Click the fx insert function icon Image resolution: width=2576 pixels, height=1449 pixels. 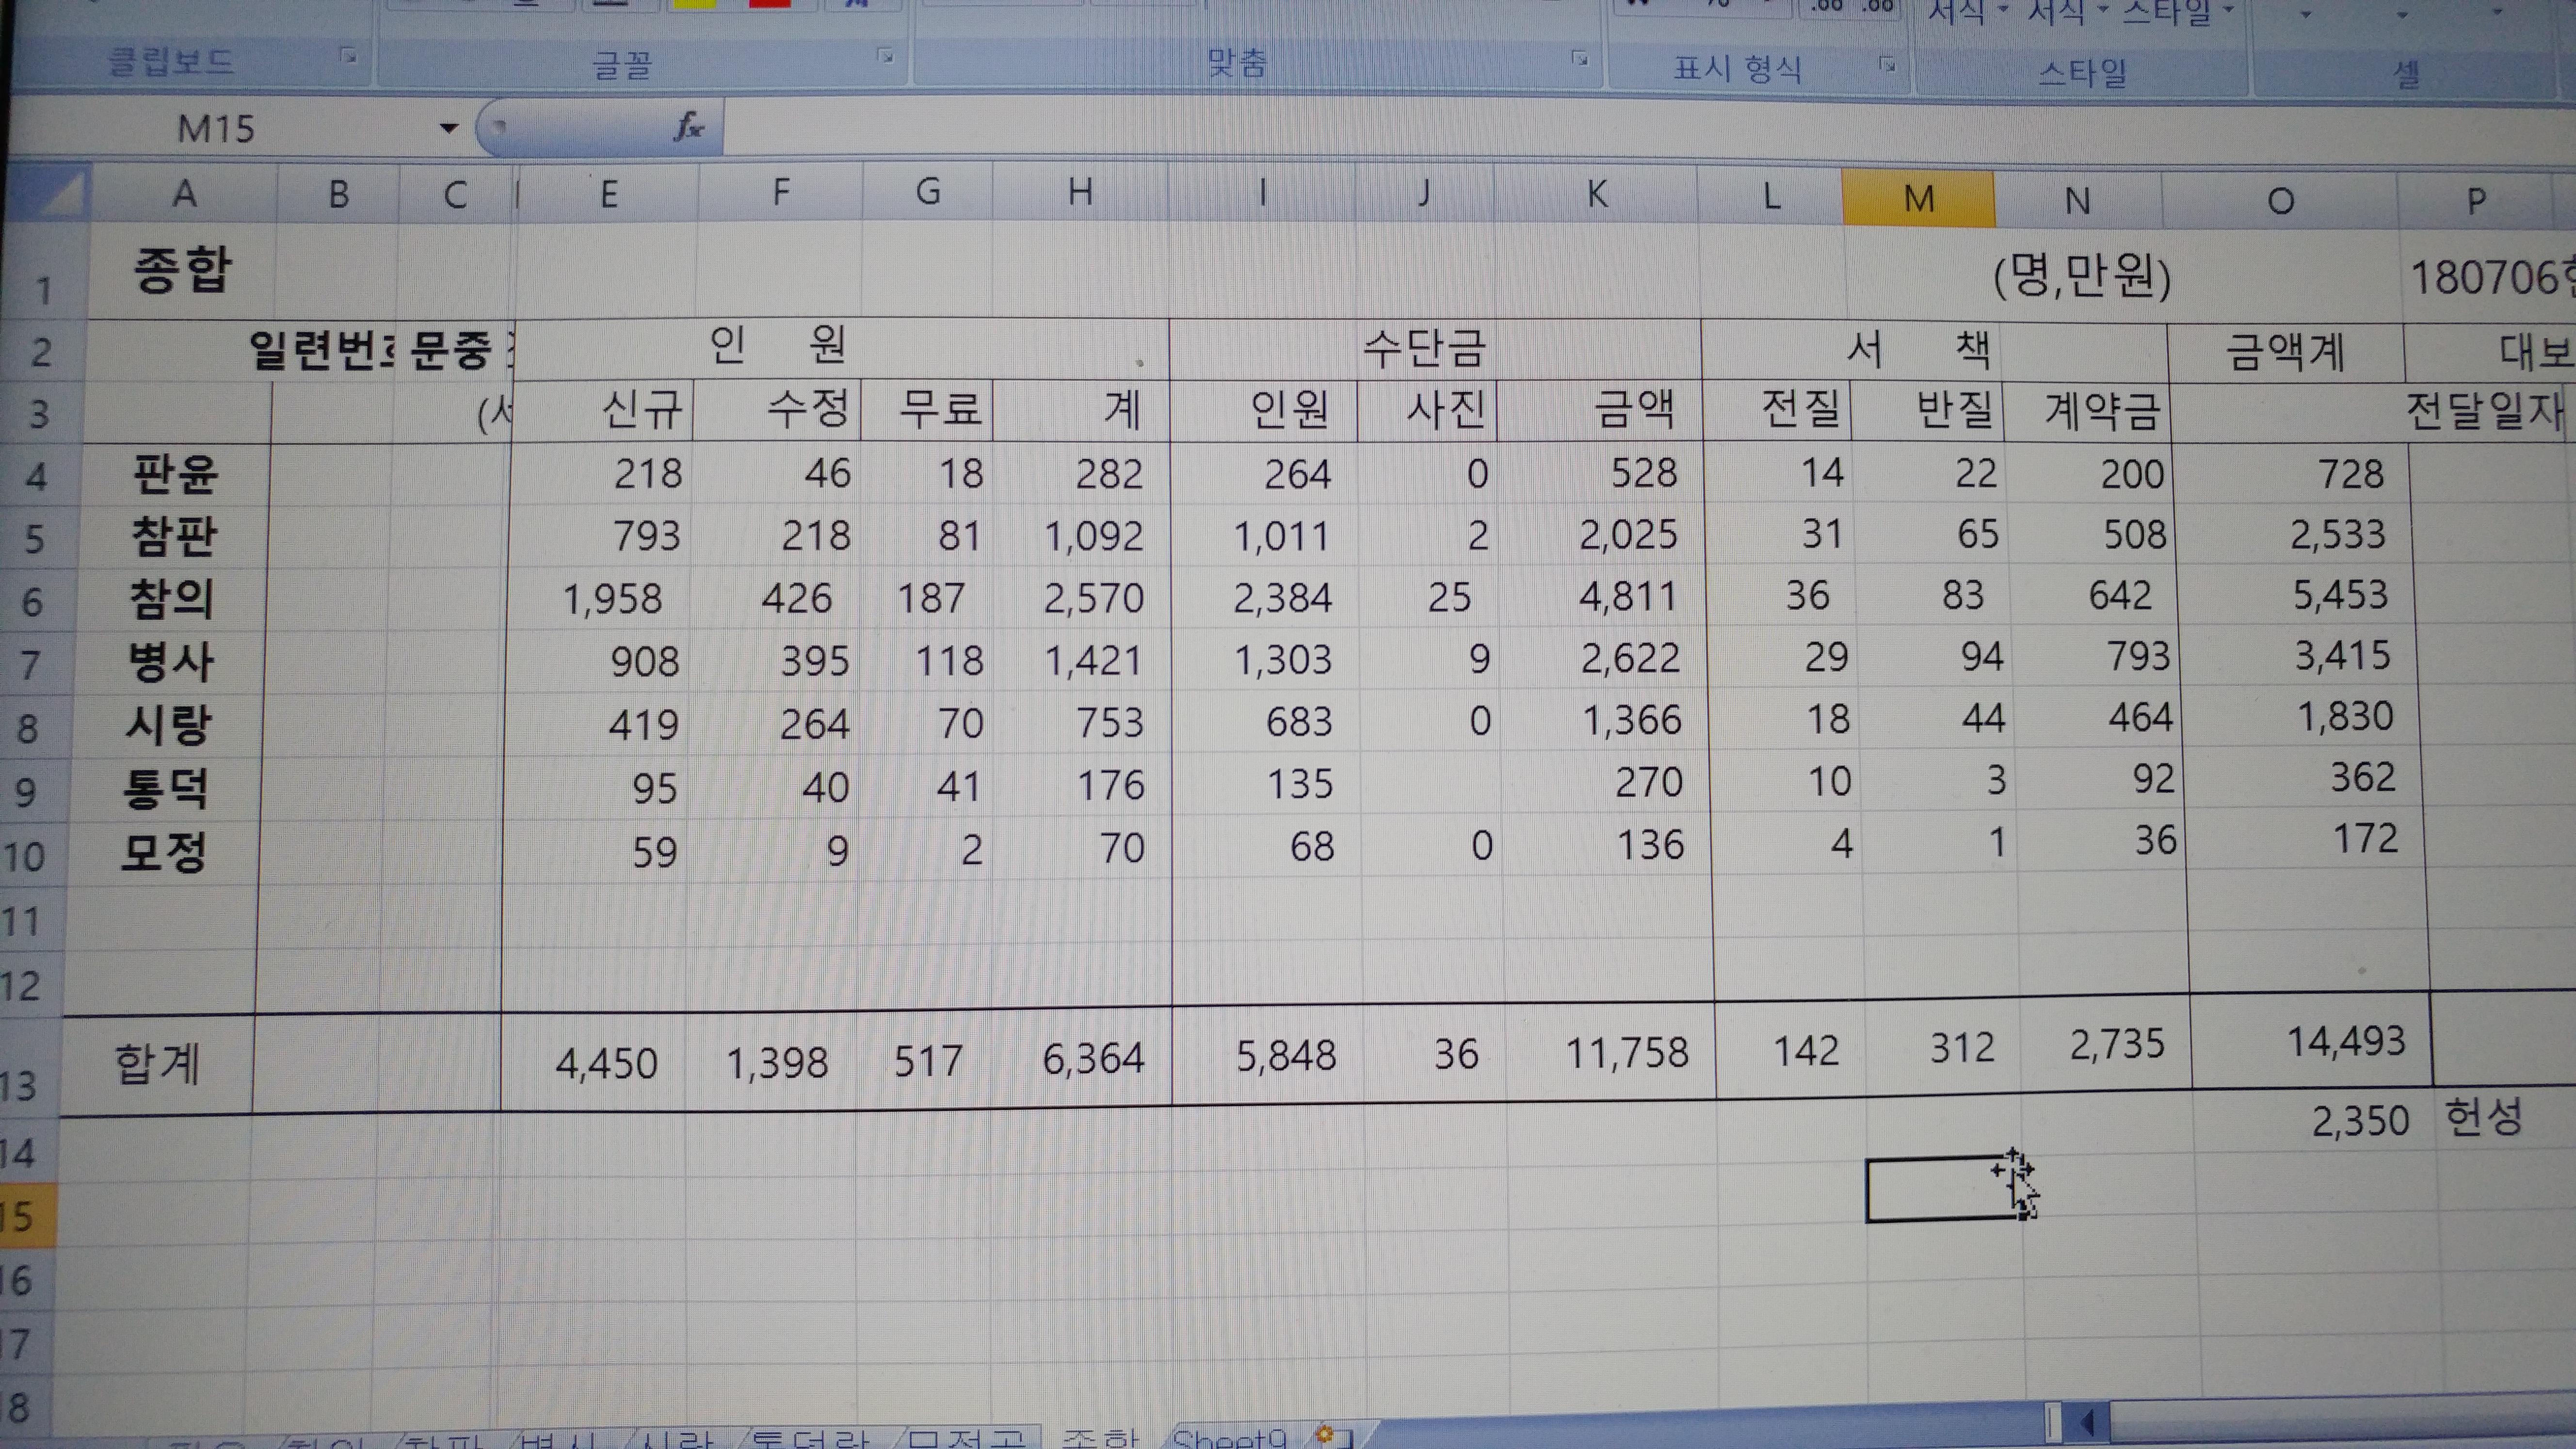tap(689, 127)
